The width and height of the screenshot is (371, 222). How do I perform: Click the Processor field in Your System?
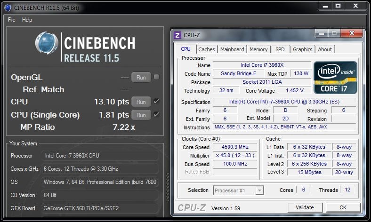pyautogui.click(x=101, y=156)
